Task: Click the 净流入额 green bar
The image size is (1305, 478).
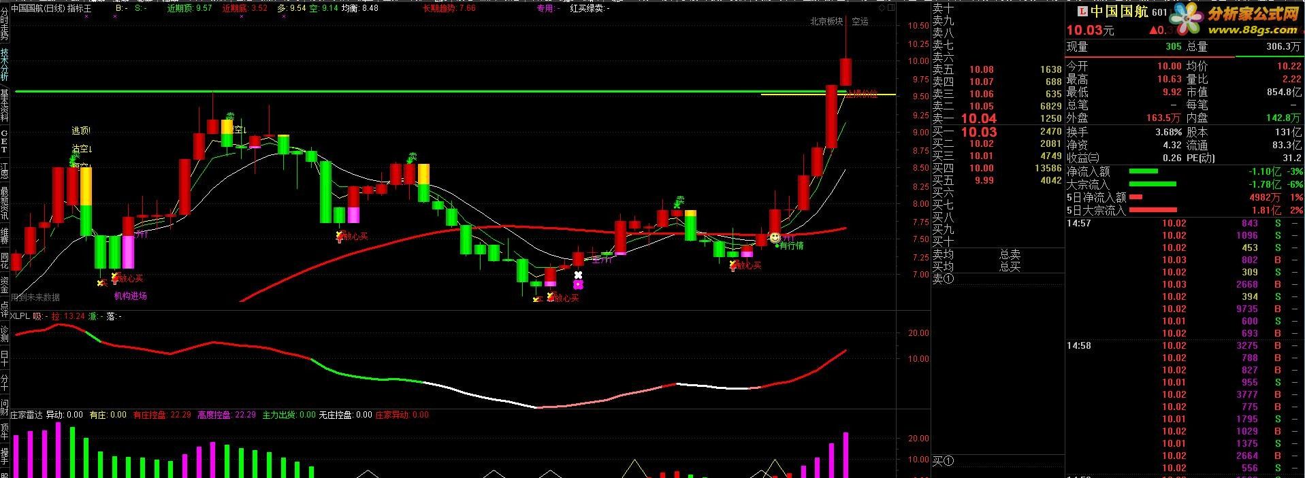Action: tap(1144, 171)
